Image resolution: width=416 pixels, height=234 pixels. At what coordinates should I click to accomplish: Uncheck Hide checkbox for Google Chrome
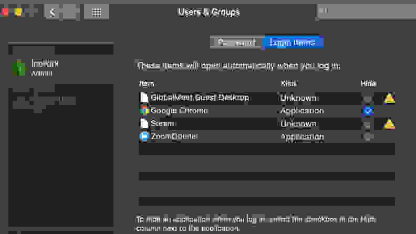[368, 111]
